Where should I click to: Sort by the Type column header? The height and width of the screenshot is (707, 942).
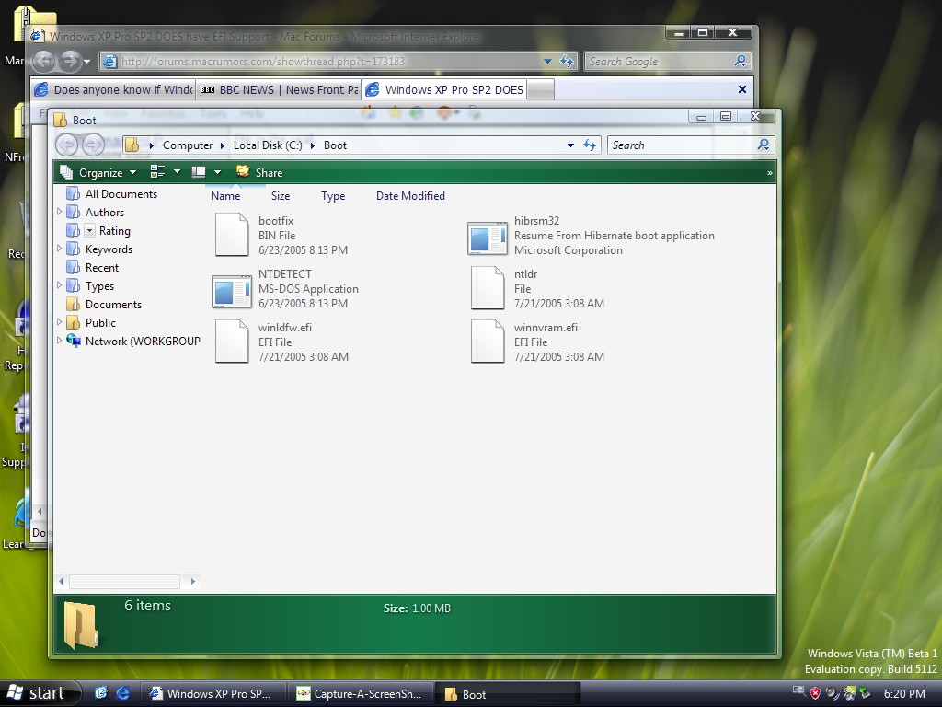333,196
